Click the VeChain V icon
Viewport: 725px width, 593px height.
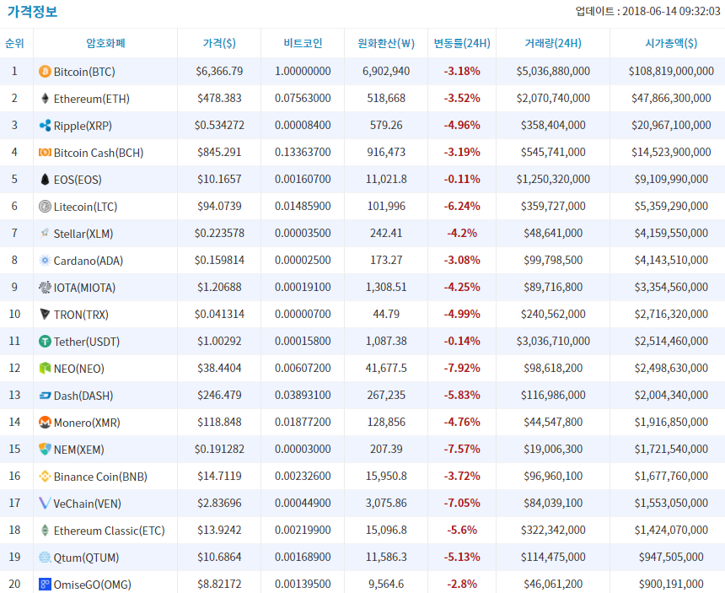point(45,504)
